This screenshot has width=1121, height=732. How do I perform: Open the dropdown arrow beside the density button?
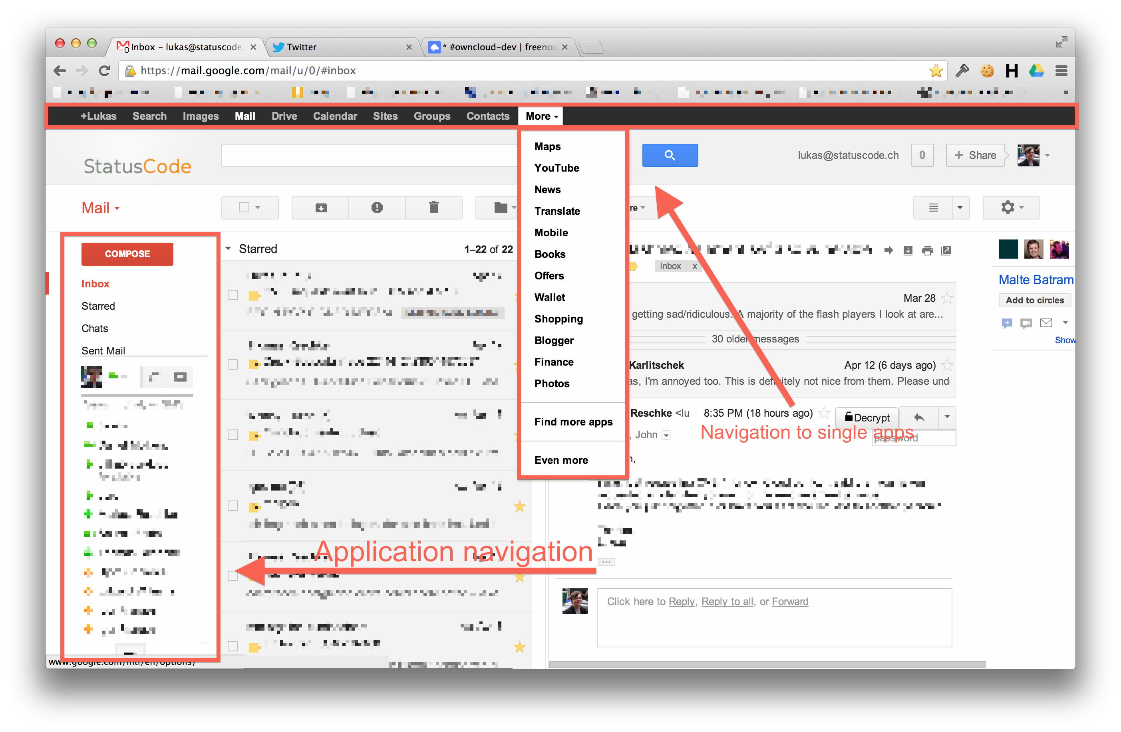960,208
